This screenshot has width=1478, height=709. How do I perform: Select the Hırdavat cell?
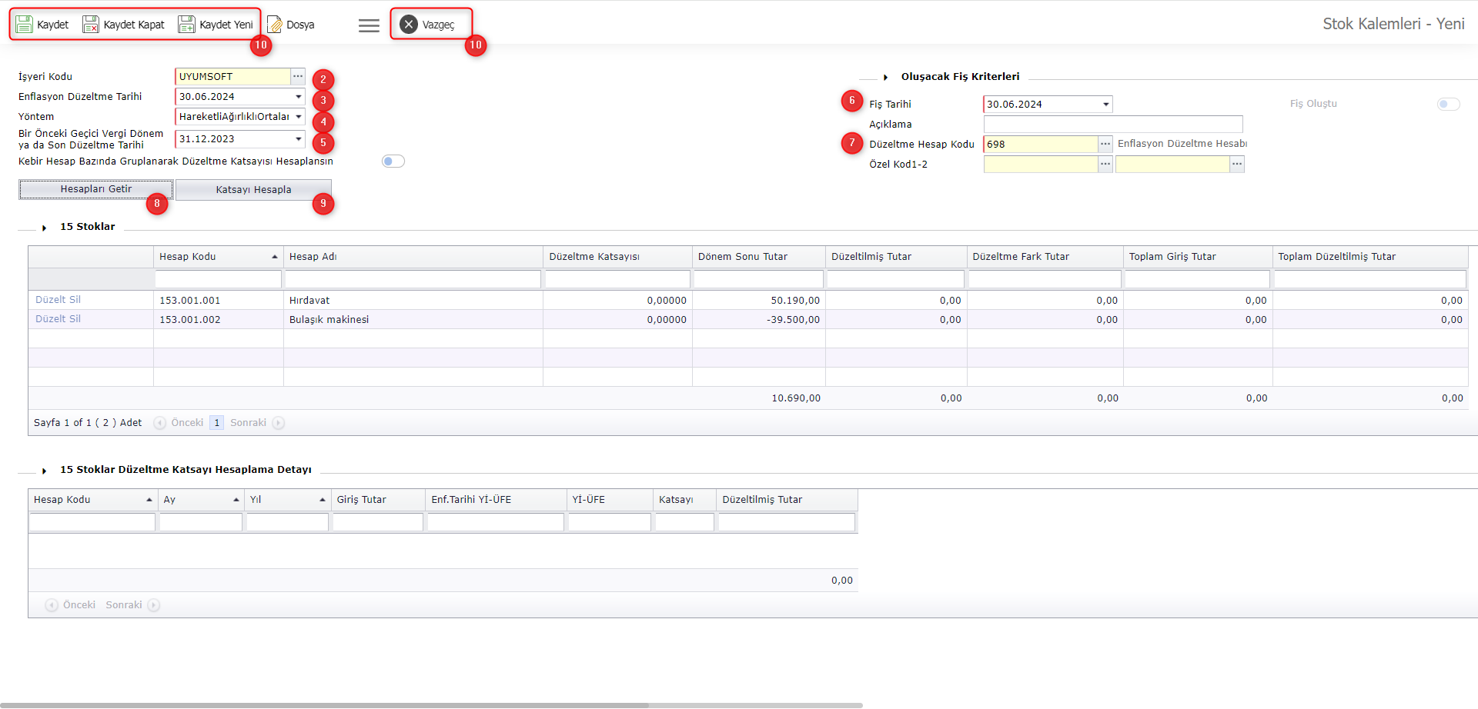[x=413, y=301]
